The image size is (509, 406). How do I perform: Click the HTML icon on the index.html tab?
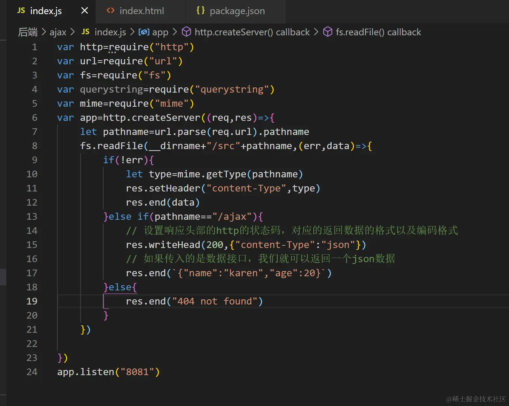coord(111,11)
